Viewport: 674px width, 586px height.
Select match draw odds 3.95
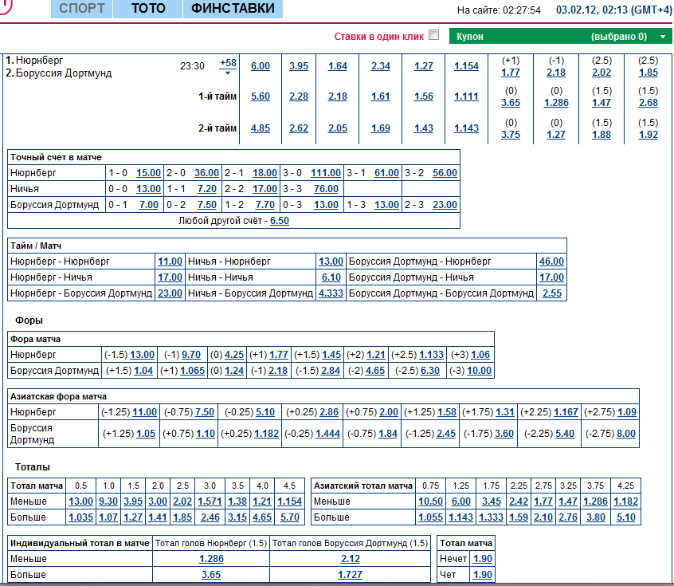click(x=299, y=66)
